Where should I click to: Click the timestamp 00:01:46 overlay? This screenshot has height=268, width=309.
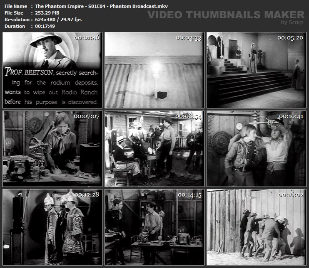[87, 38]
